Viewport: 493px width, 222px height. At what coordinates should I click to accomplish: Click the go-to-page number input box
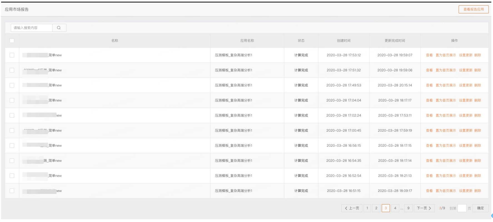[462, 208]
